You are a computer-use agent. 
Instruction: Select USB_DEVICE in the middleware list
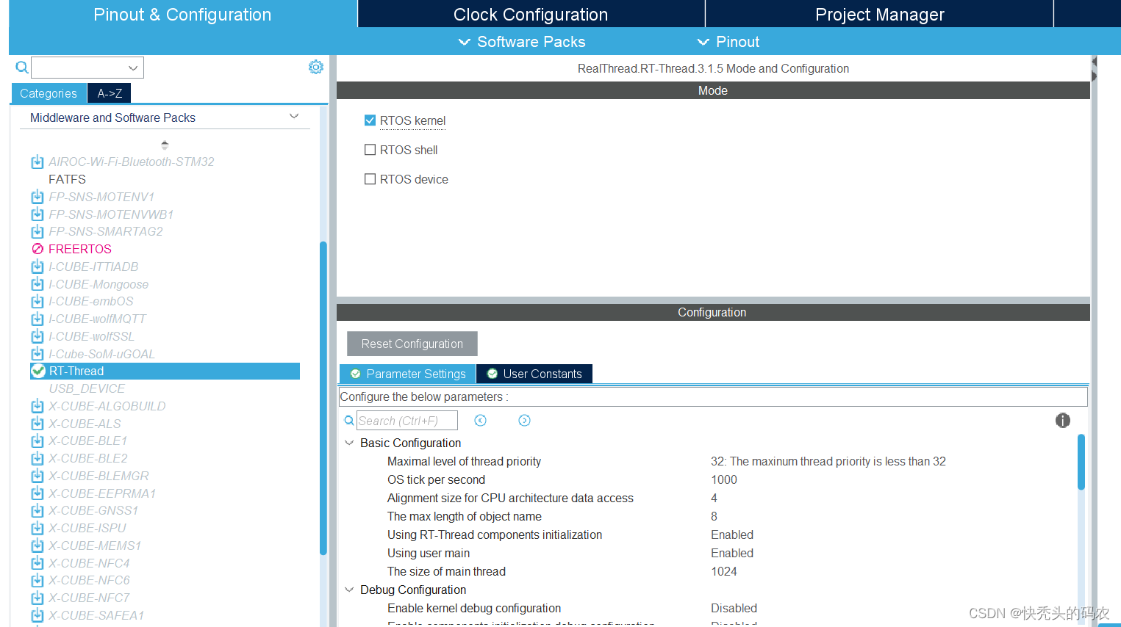87,388
